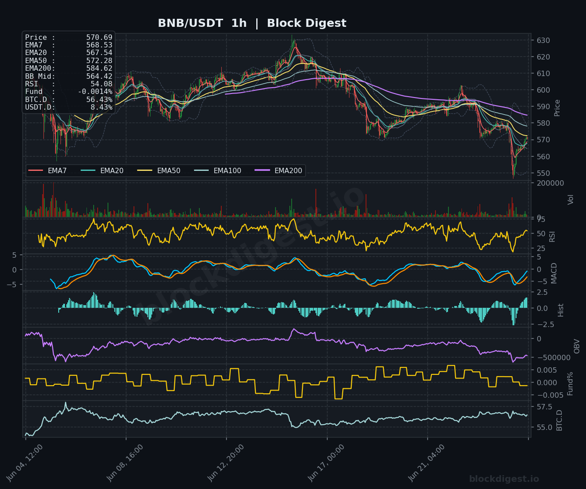The image size is (586, 489).
Task: Click the 200000 volume axis label
Action: click(550, 183)
